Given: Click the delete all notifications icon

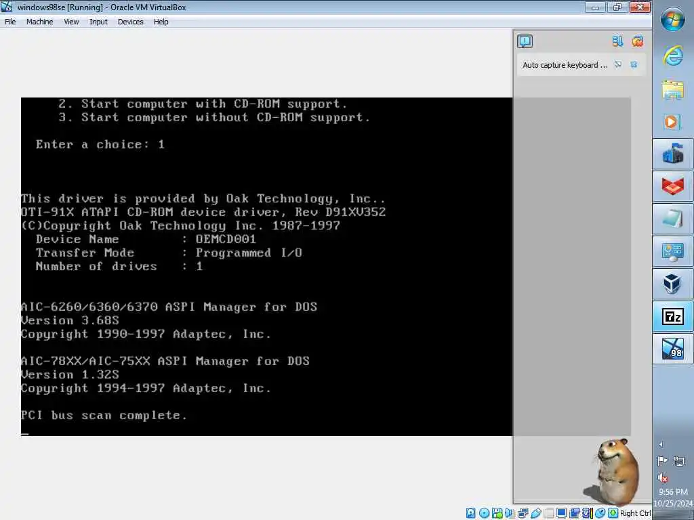Looking at the screenshot, I should [637, 41].
